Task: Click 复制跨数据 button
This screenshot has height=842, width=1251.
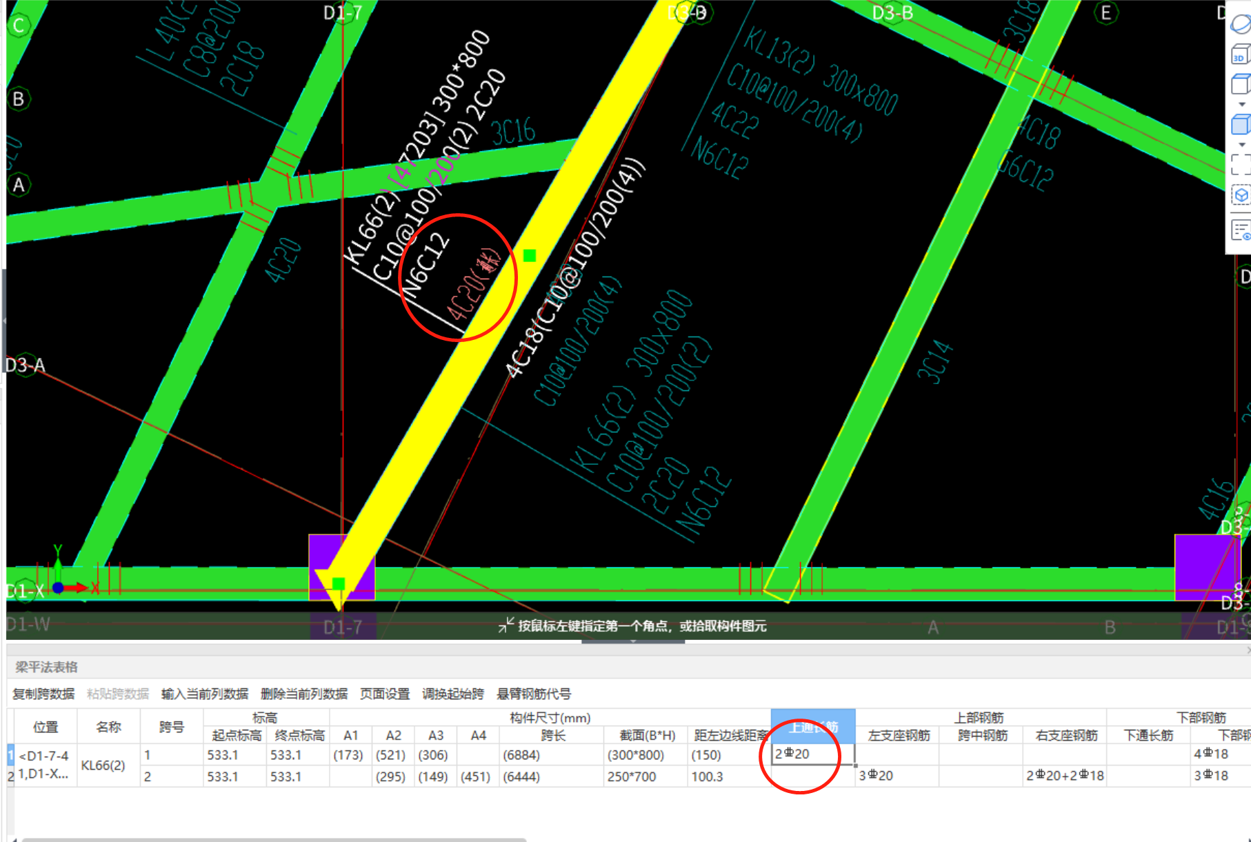Action: pos(43,694)
